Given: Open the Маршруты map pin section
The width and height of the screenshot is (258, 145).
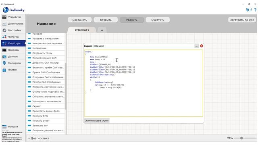Looking at the screenshot, I should point(13,63).
